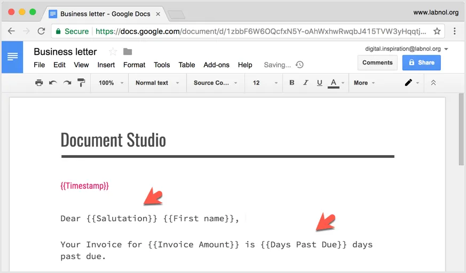Open the Table menu
The width and height of the screenshot is (466, 273).
tap(187, 65)
